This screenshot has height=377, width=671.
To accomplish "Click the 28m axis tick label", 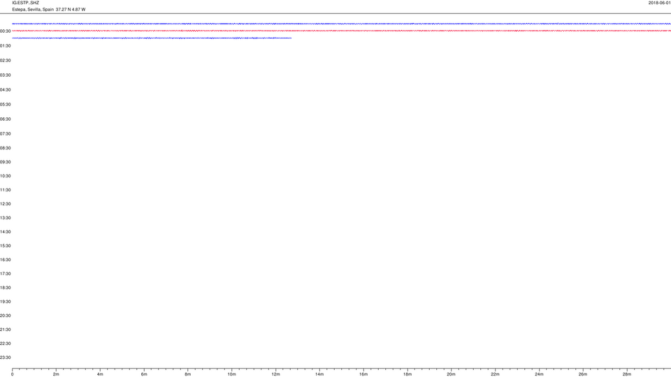I will [x=627, y=374].
